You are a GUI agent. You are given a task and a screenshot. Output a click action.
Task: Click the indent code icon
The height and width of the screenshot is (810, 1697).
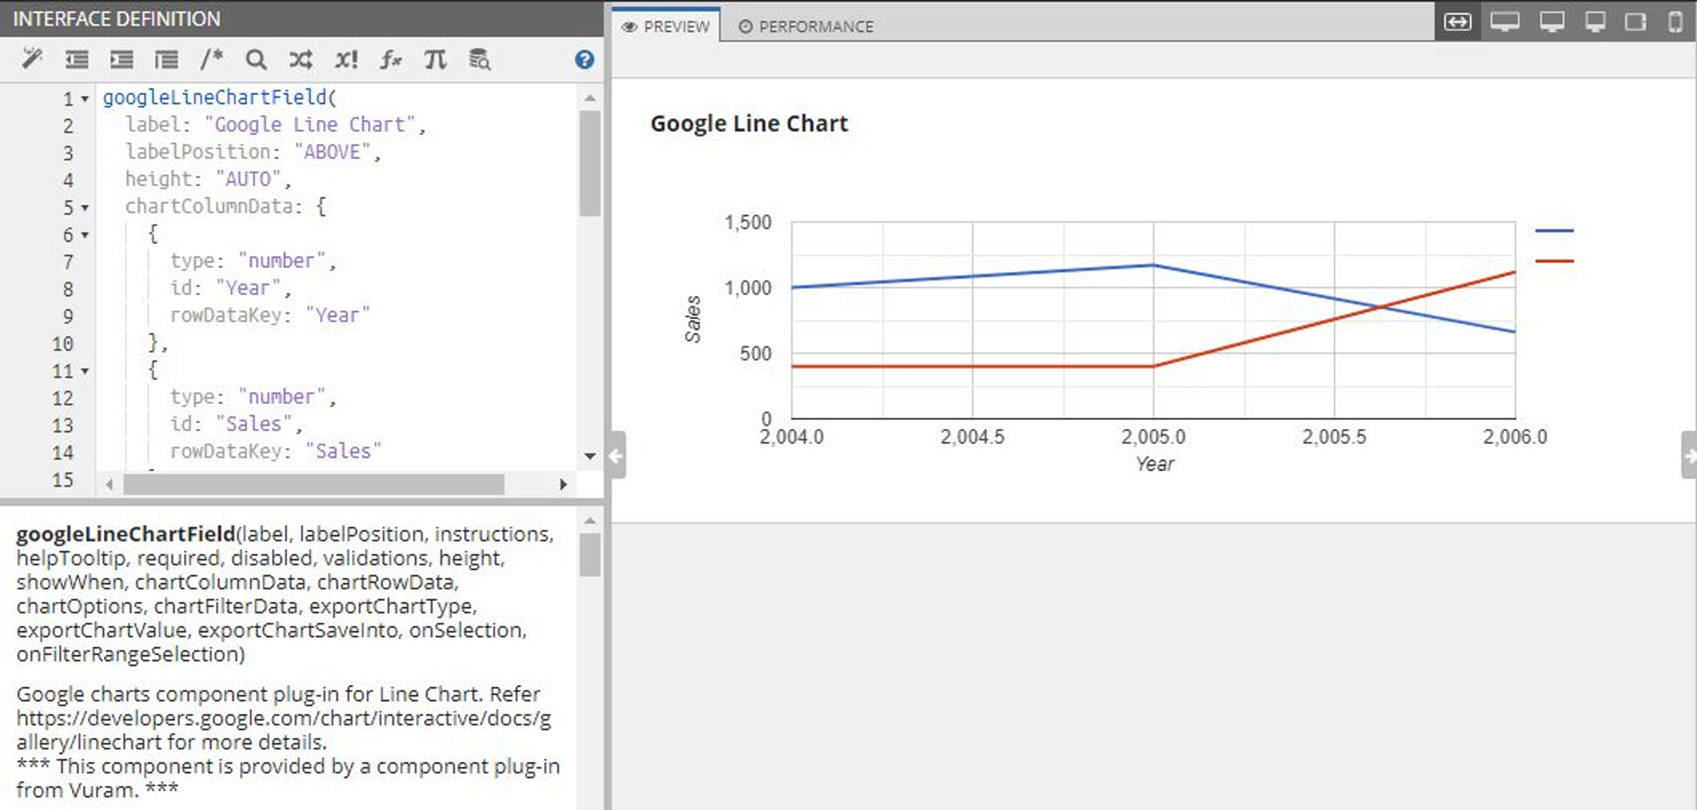point(122,60)
